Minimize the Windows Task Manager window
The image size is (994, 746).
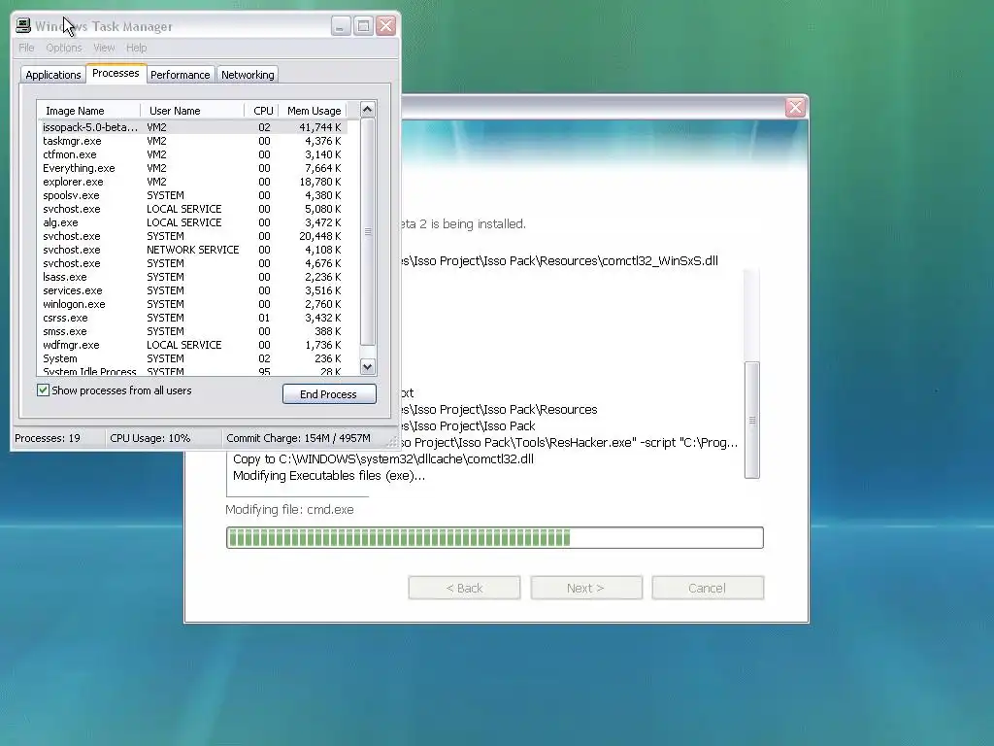341,26
